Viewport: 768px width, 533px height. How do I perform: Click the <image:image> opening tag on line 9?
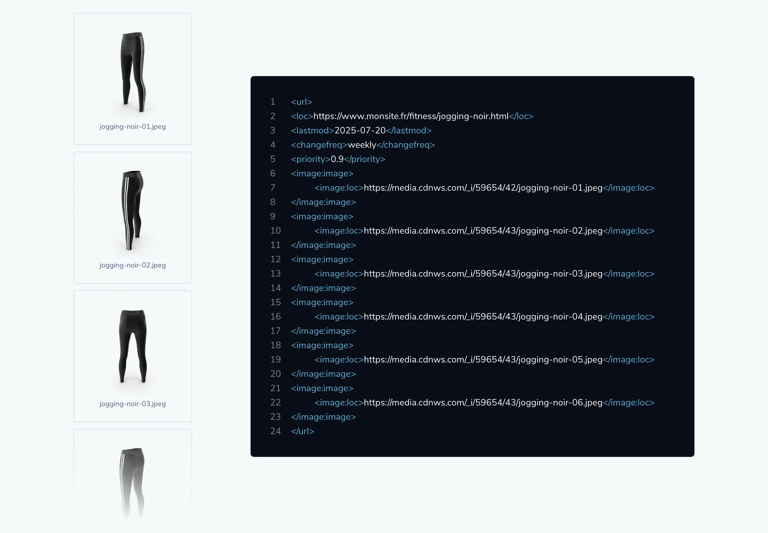pos(322,217)
